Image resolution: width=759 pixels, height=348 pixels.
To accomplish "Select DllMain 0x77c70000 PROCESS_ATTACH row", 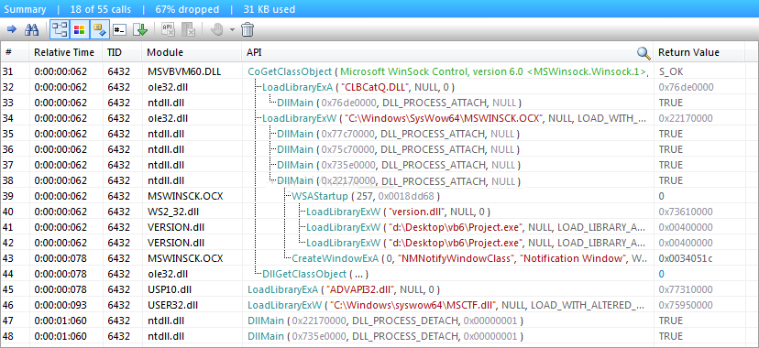I will pyautogui.click(x=379, y=134).
